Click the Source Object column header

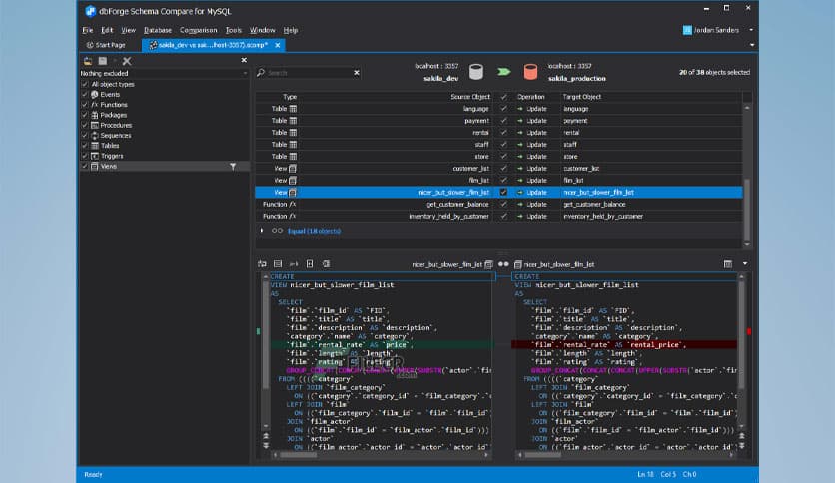pos(470,97)
